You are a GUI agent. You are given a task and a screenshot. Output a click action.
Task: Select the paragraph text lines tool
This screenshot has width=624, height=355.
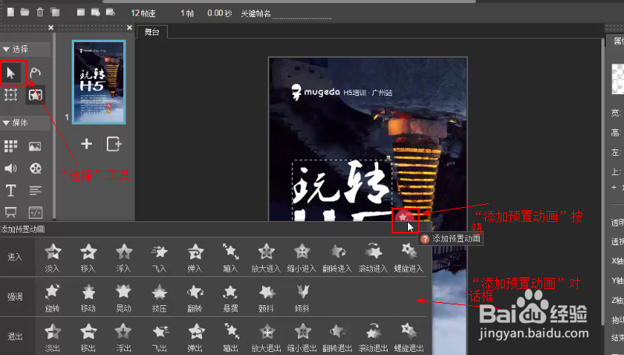pos(35,191)
